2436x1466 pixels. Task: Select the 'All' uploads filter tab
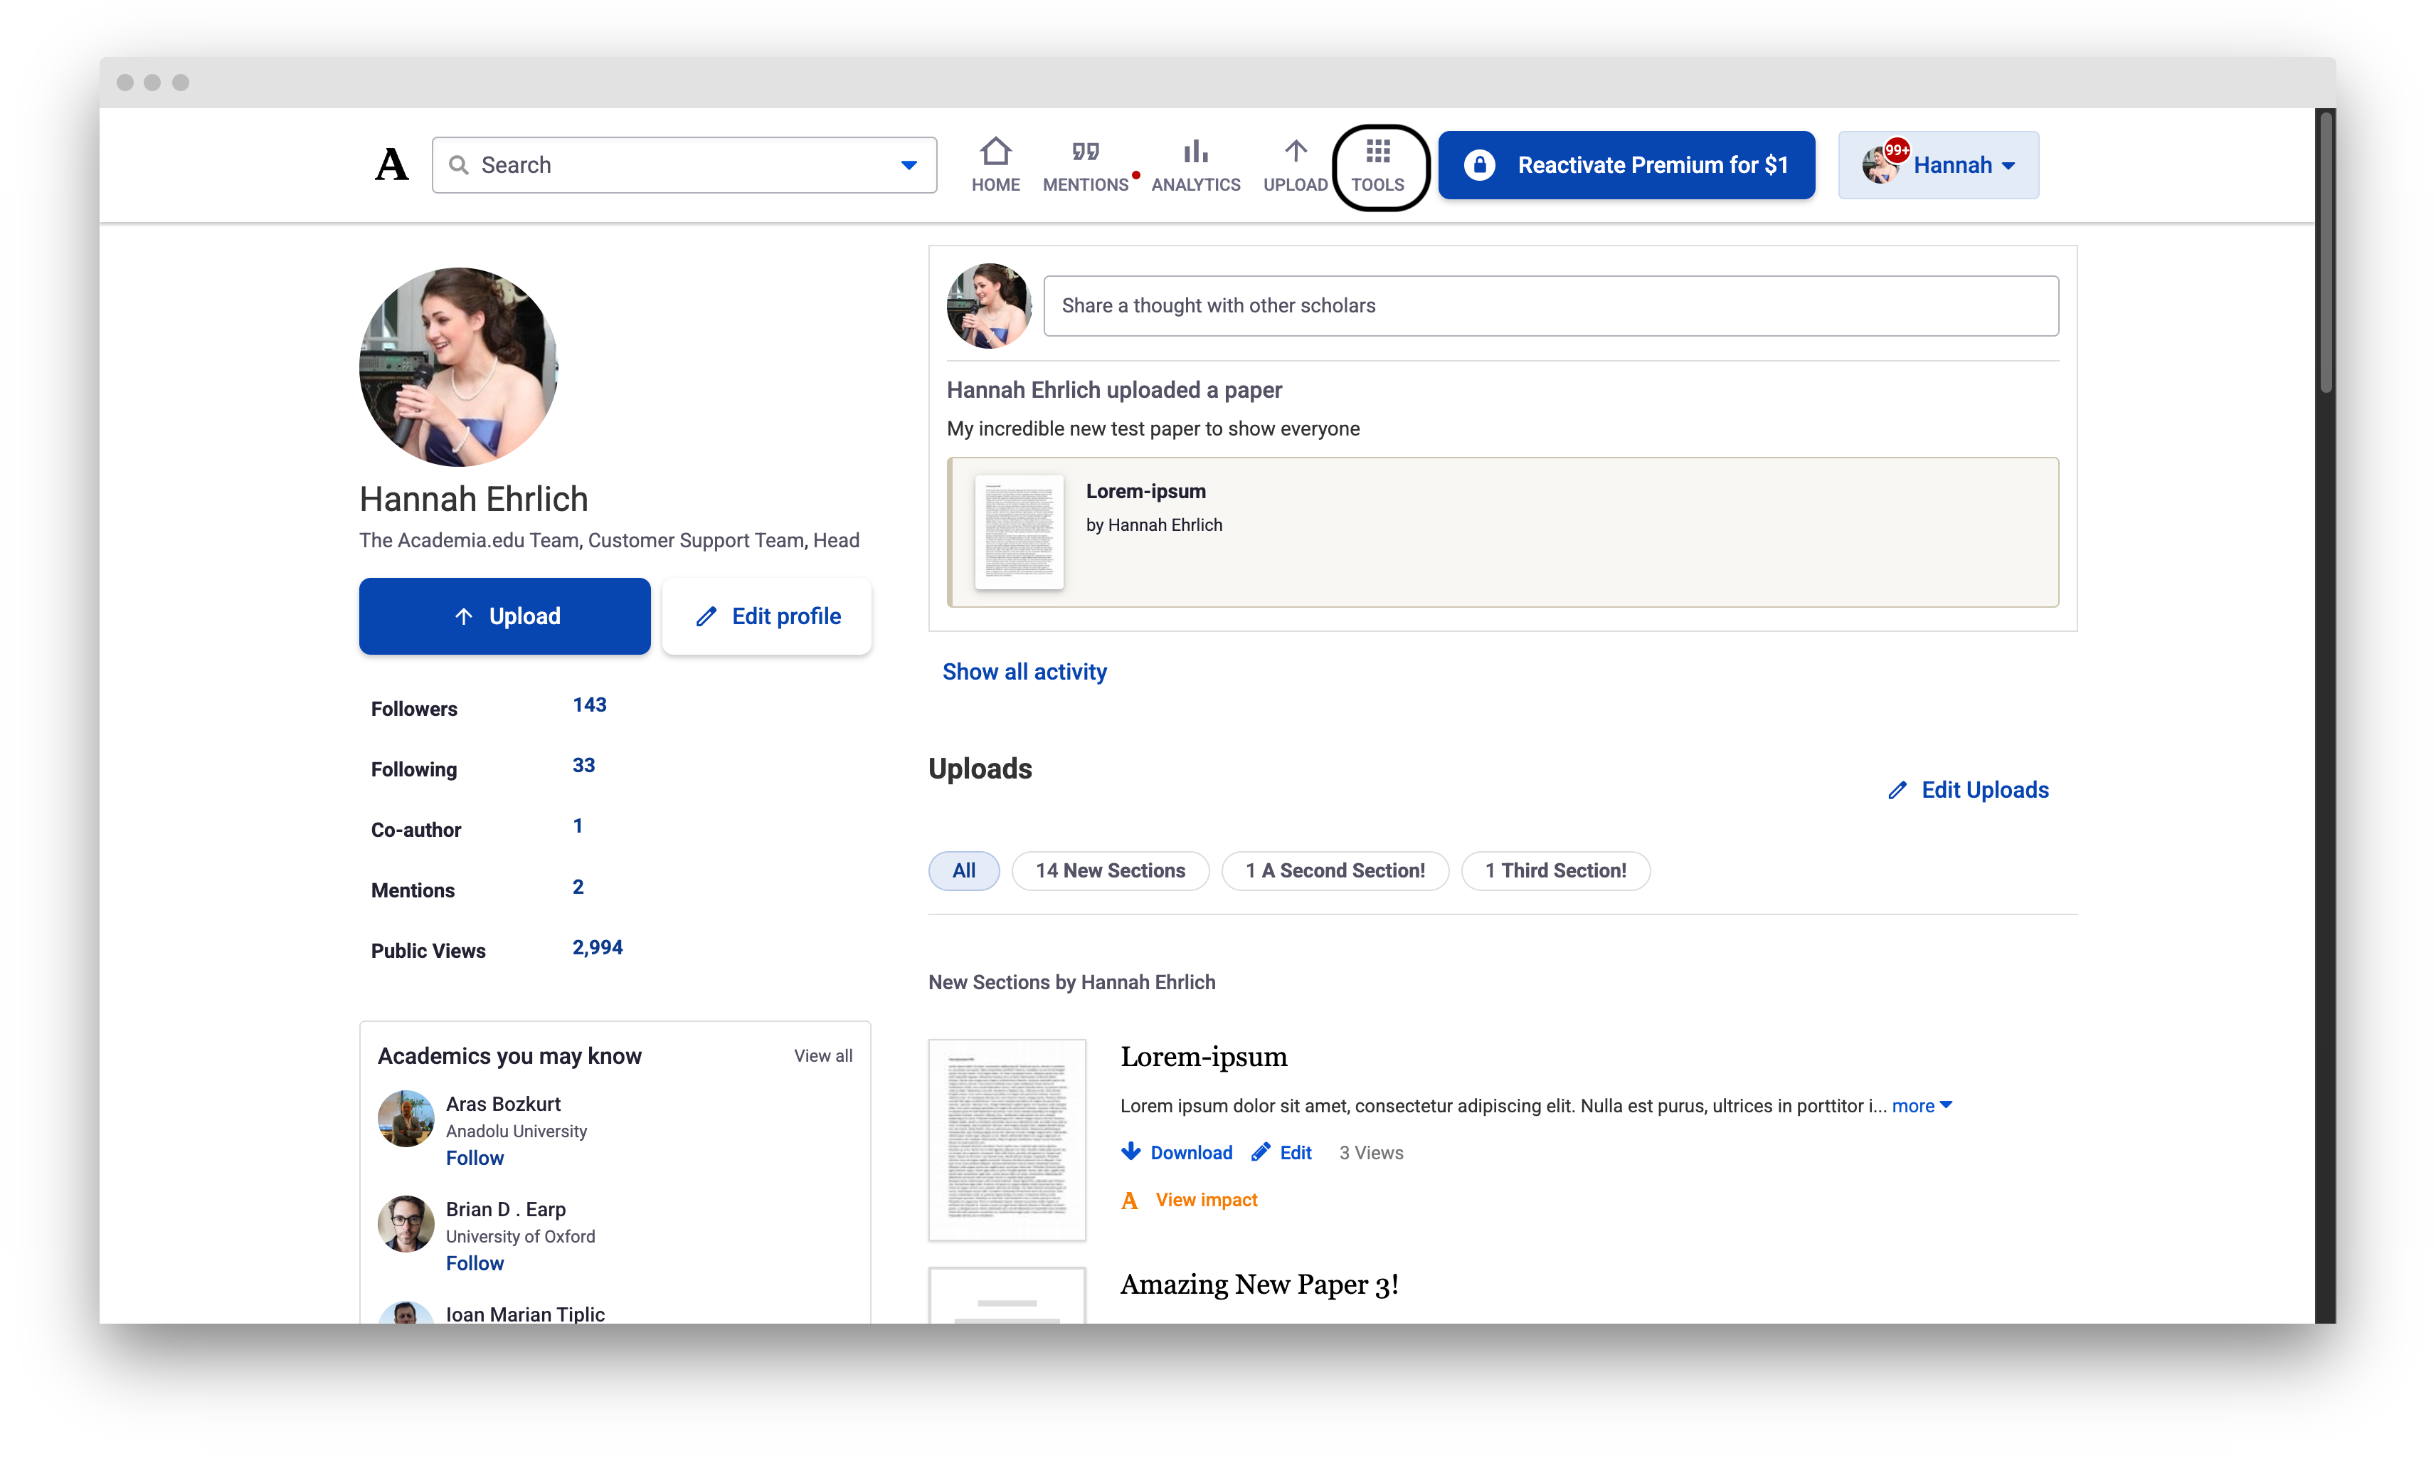[963, 870]
